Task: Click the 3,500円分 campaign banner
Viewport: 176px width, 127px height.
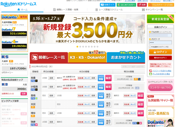Action: point(87,29)
